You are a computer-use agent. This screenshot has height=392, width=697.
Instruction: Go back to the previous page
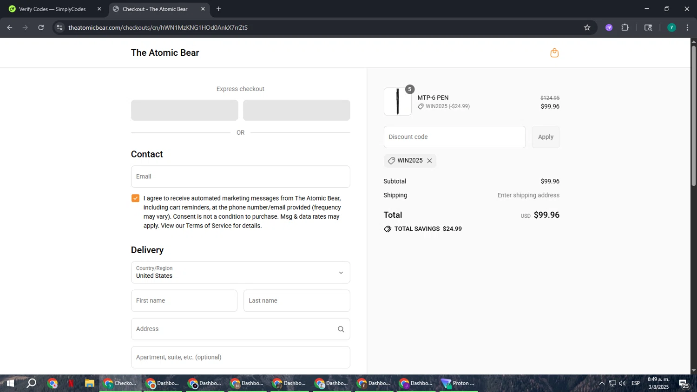[x=10, y=27]
